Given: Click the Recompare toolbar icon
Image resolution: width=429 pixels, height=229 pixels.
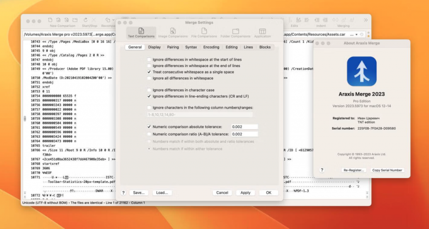Looking at the screenshot, I should (108, 20).
